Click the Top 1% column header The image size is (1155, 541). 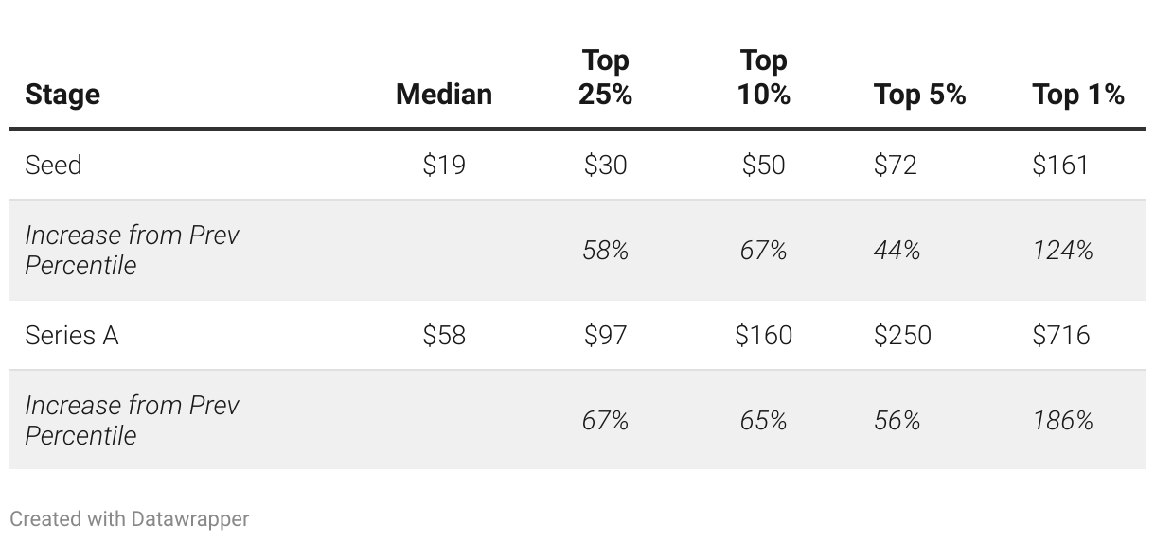[1078, 95]
